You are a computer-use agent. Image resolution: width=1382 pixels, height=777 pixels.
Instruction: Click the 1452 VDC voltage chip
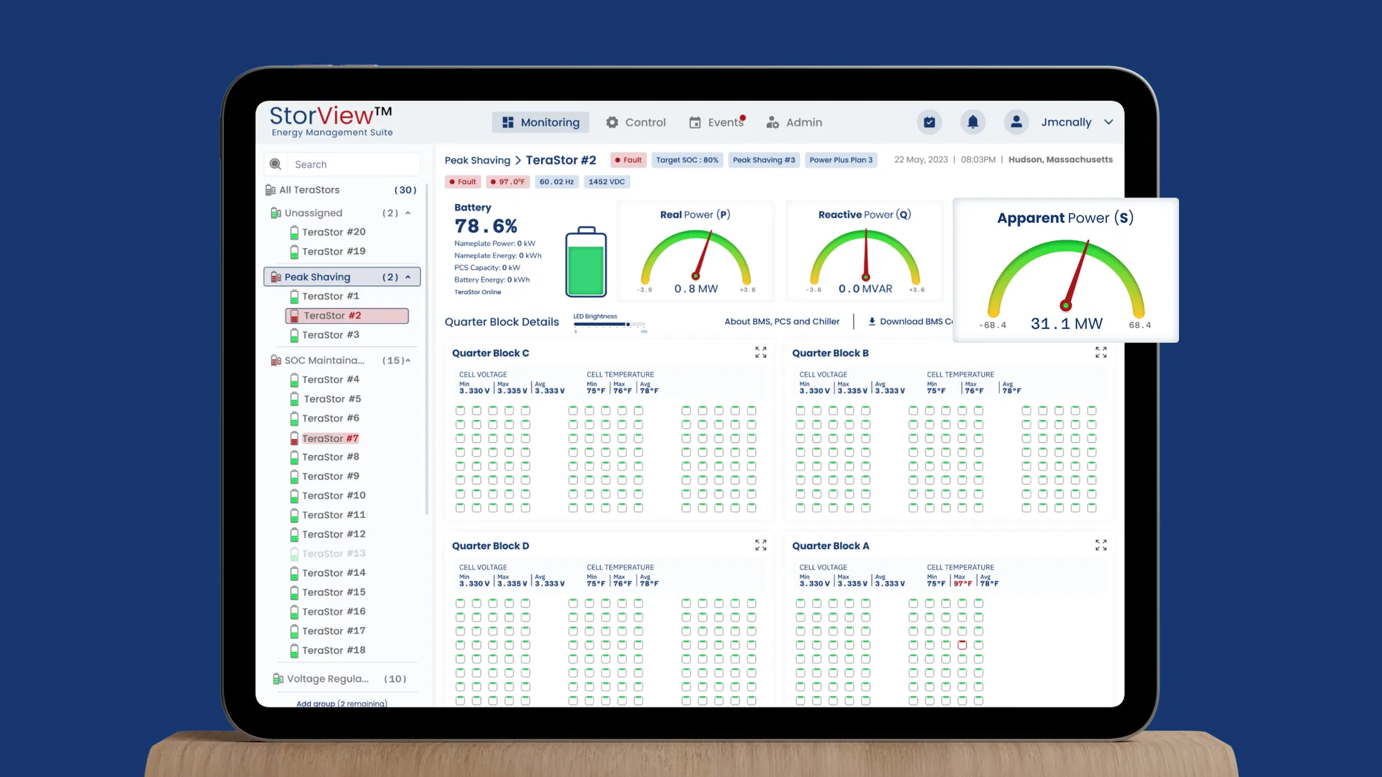(607, 182)
